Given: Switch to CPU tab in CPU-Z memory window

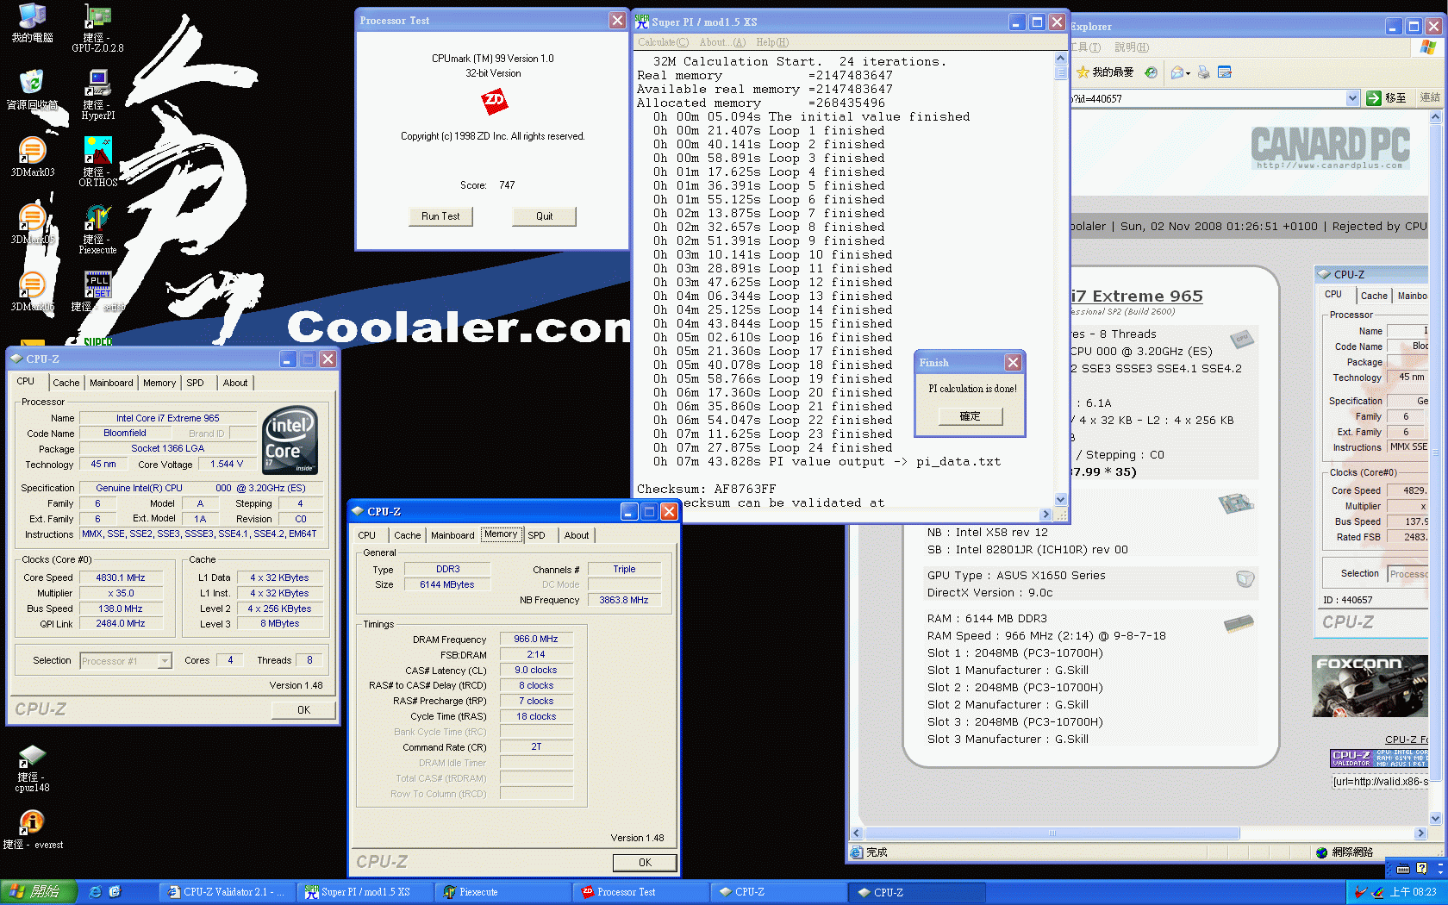Looking at the screenshot, I should [367, 535].
